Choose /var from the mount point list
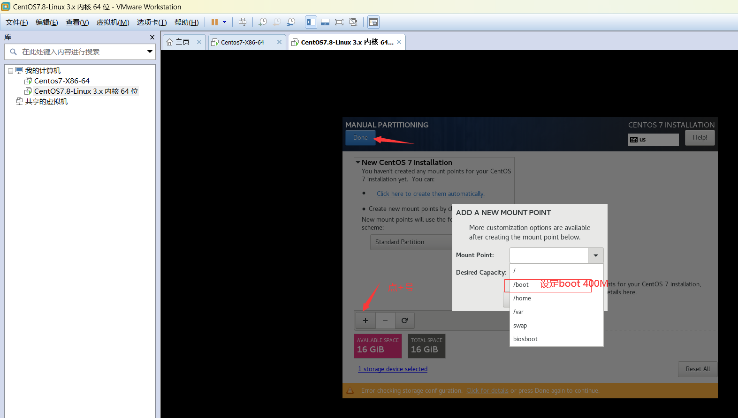This screenshot has height=418, width=738. click(x=556, y=312)
